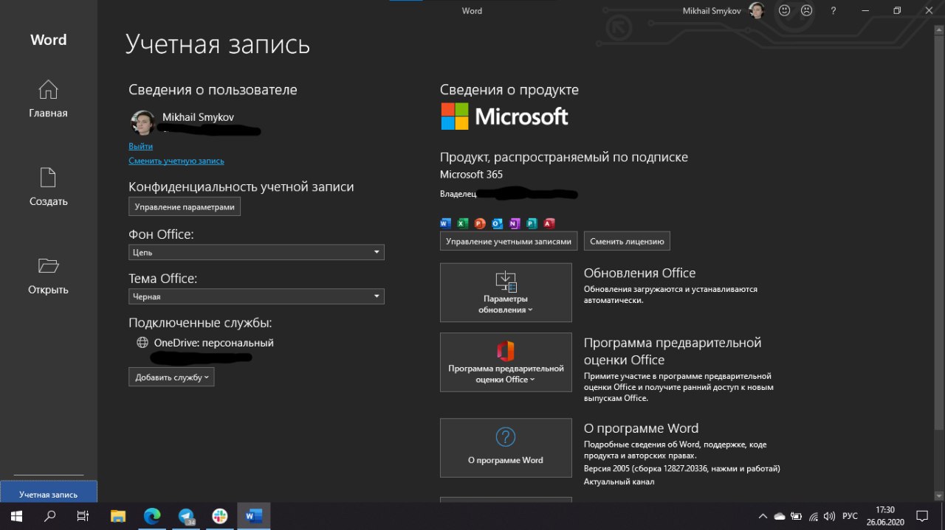Expand the Добавить службу menu
The width and height of the screenshot is (945, 530).
171,377
